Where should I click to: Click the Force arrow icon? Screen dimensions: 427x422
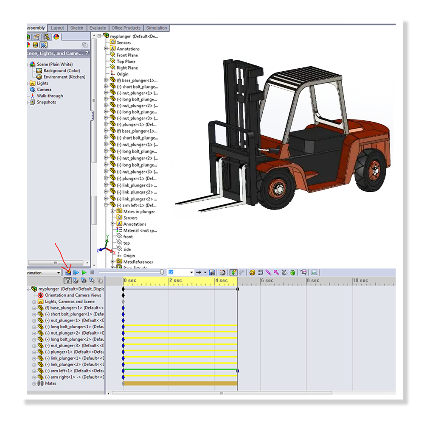[x=276, y=272]
